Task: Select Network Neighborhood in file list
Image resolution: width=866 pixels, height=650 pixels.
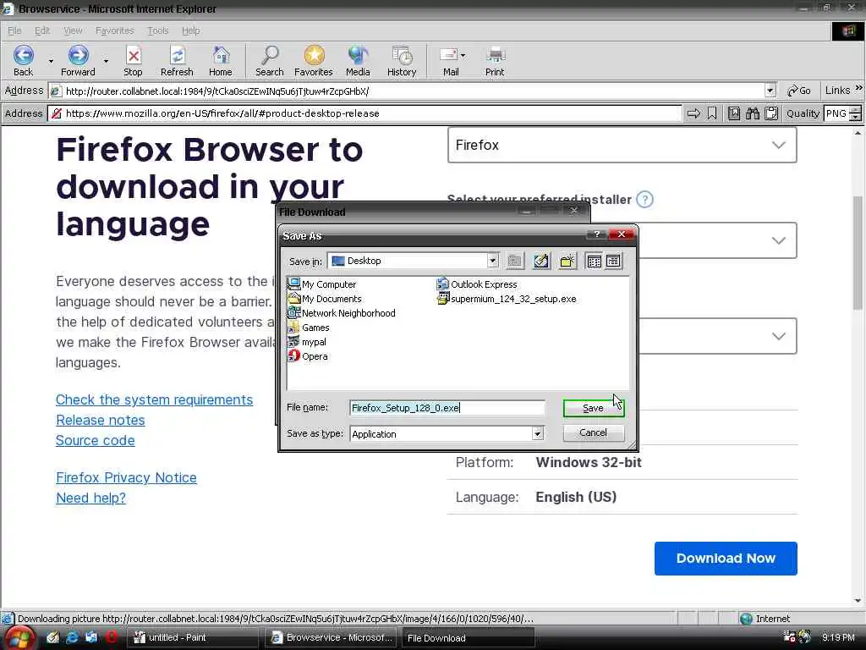Action: (342, 313)
